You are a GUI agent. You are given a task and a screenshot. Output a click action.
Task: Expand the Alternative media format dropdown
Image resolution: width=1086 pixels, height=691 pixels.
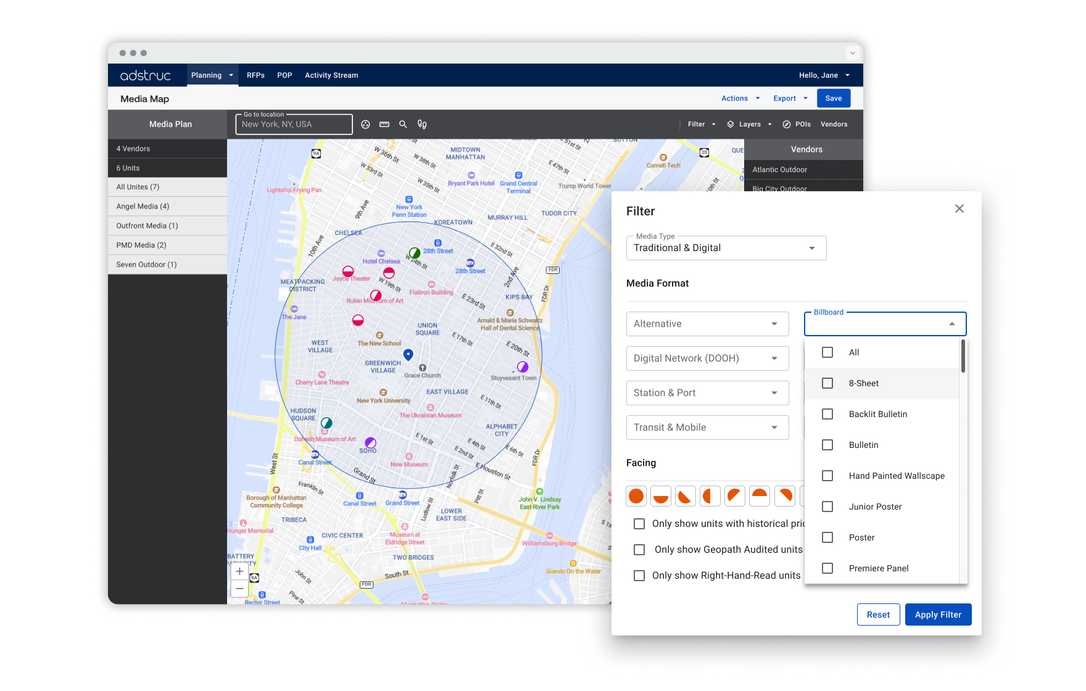click(707, 323)
